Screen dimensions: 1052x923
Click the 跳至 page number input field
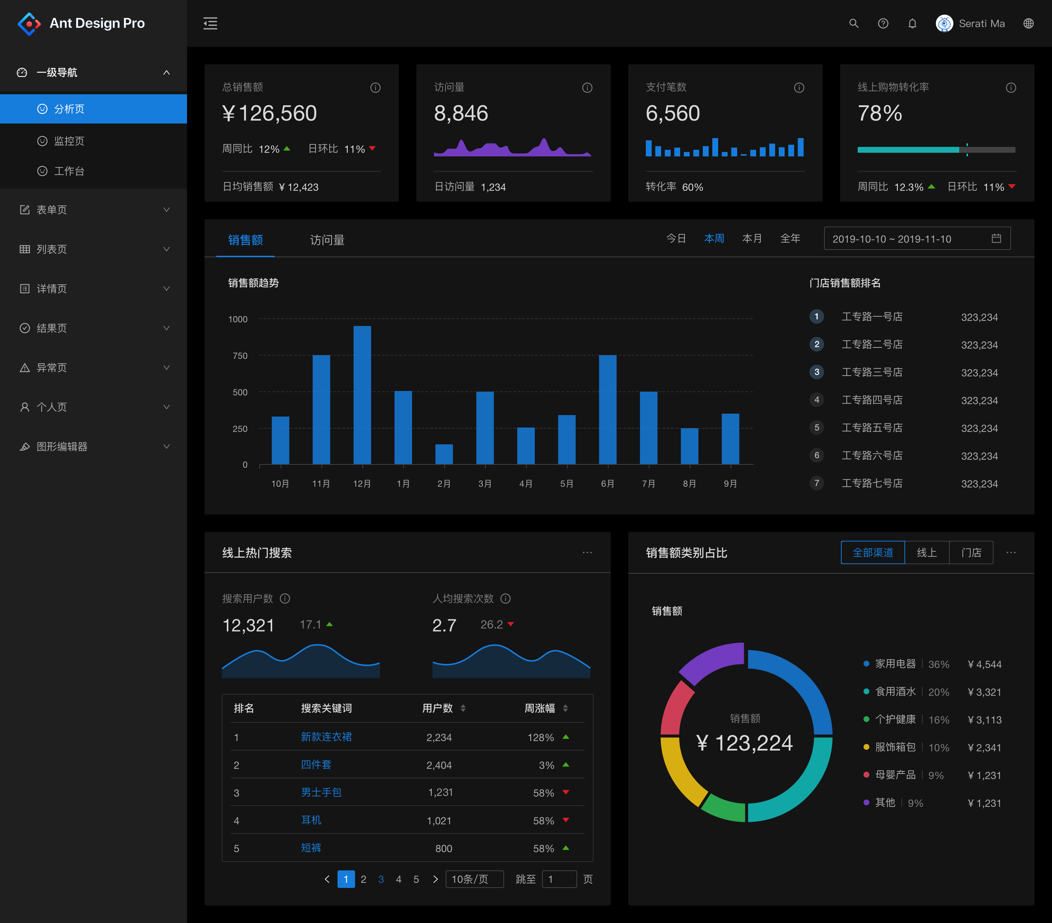pyautogui.click(x=559, y=879)
